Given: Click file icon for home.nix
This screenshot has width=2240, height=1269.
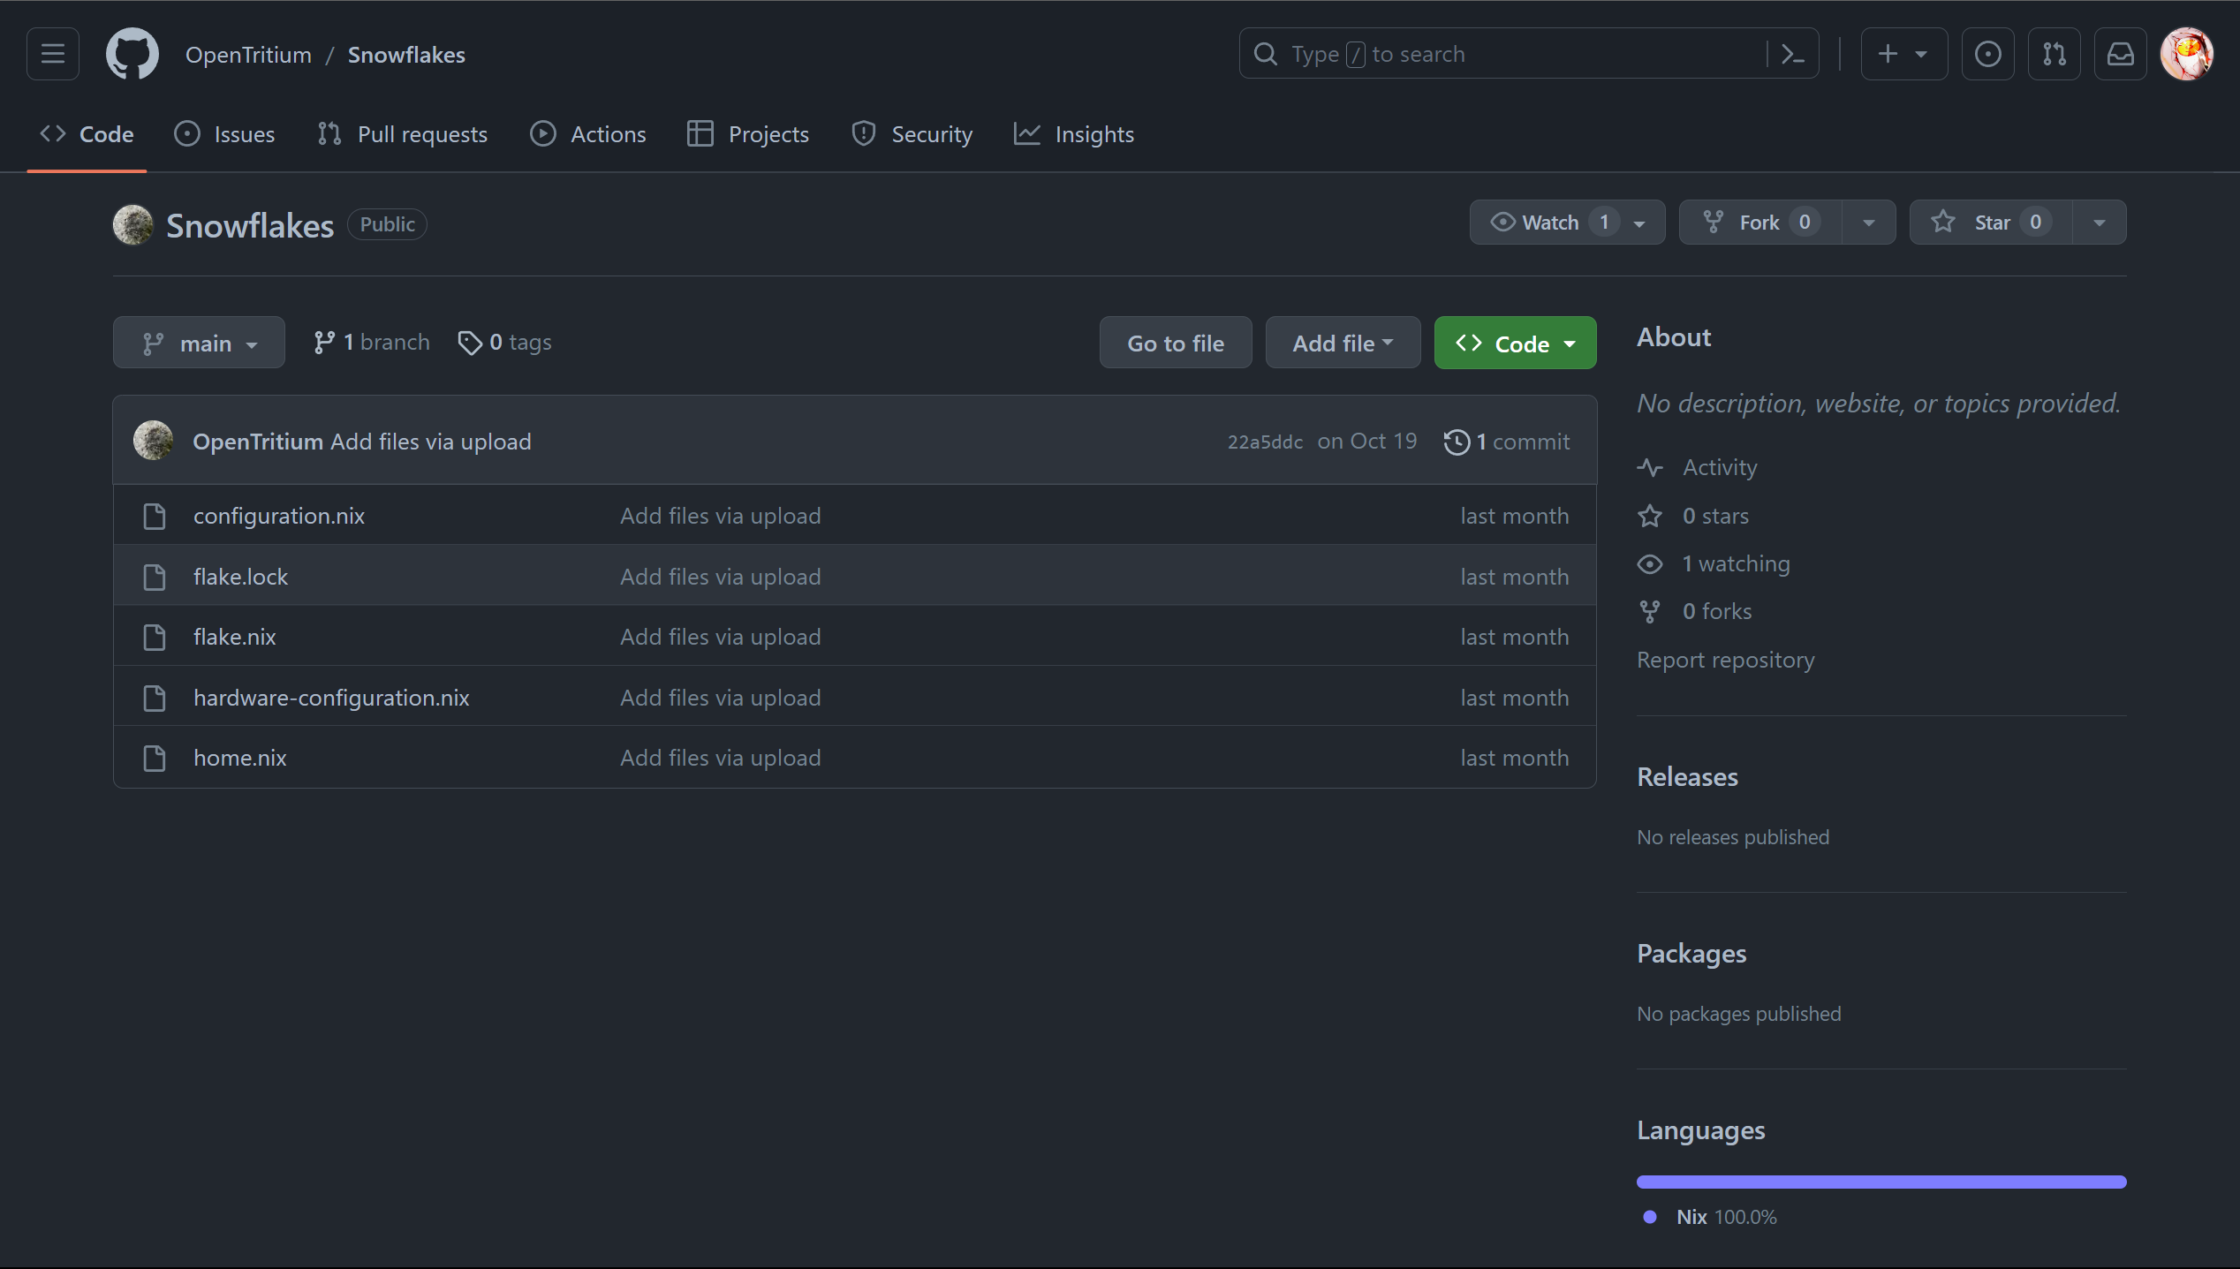Looking at the screenshot, I should 155,758.
